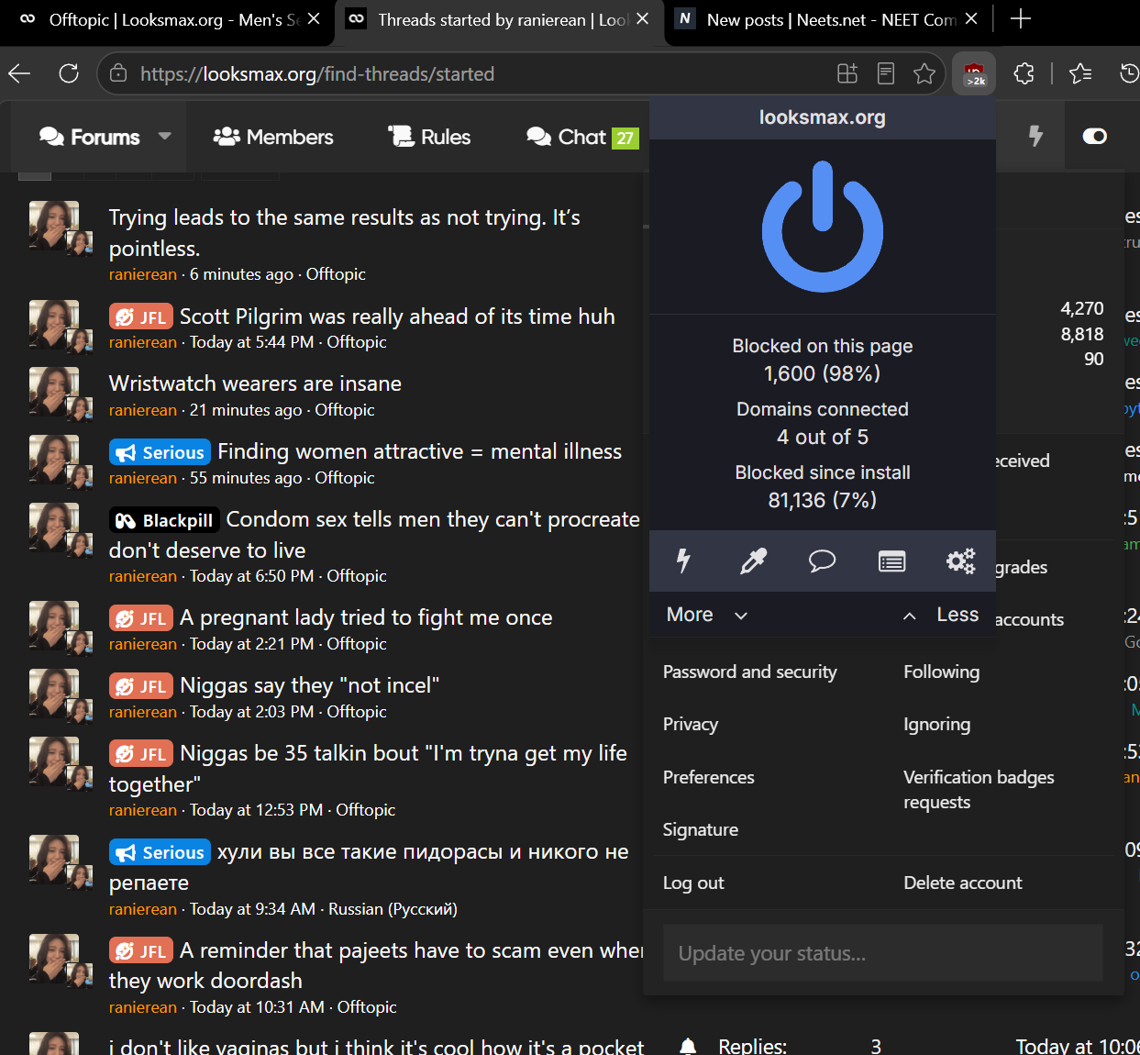The image size is (1140, 1055).
Task: Open Following list
Action: (x=942, y=672)
